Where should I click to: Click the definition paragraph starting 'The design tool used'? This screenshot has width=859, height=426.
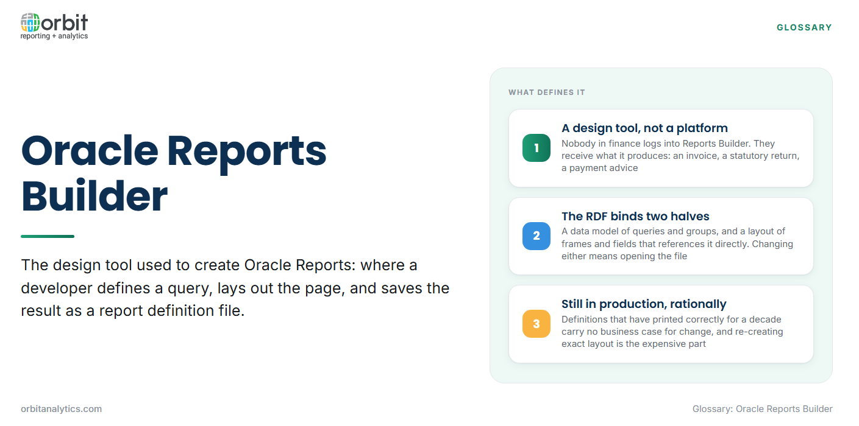click(235, 288)
